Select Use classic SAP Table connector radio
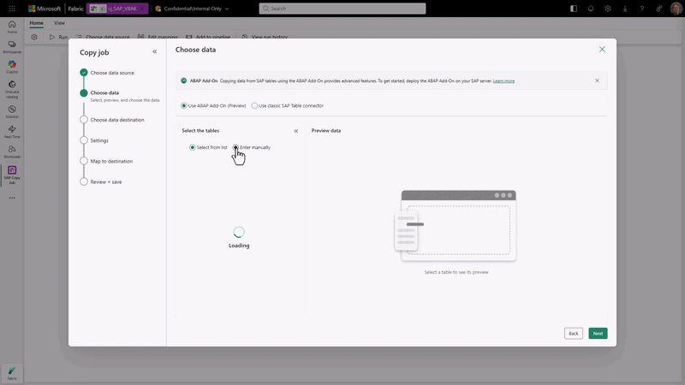Screen dimensions: 685x385 click(254, 105)
